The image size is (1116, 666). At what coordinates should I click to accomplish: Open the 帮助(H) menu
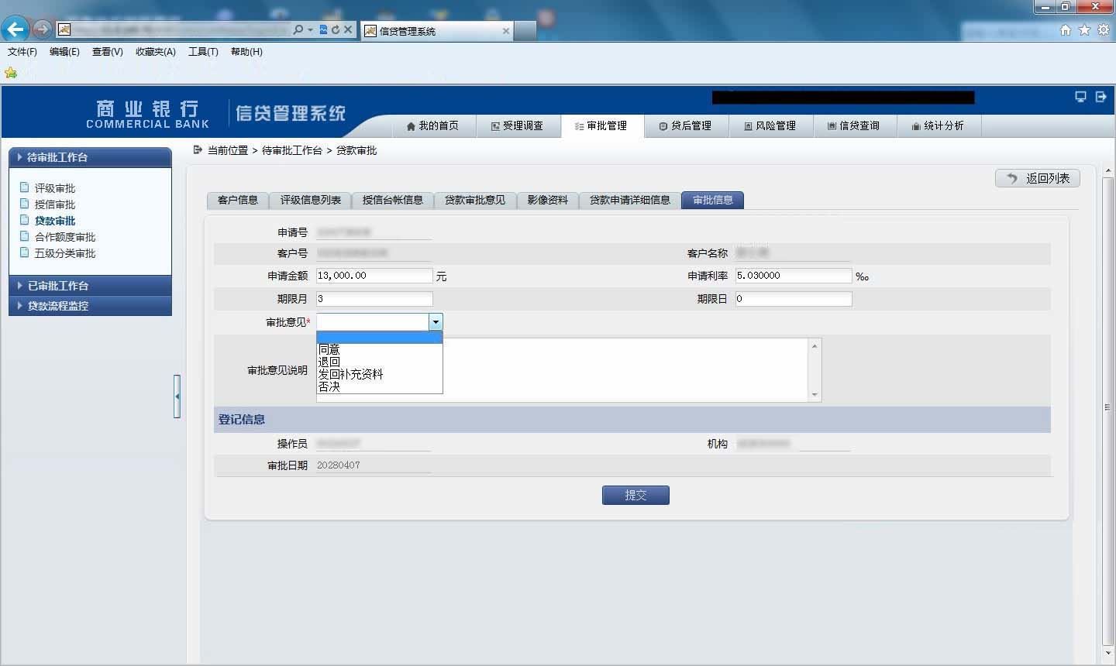(x=246, y=52)
